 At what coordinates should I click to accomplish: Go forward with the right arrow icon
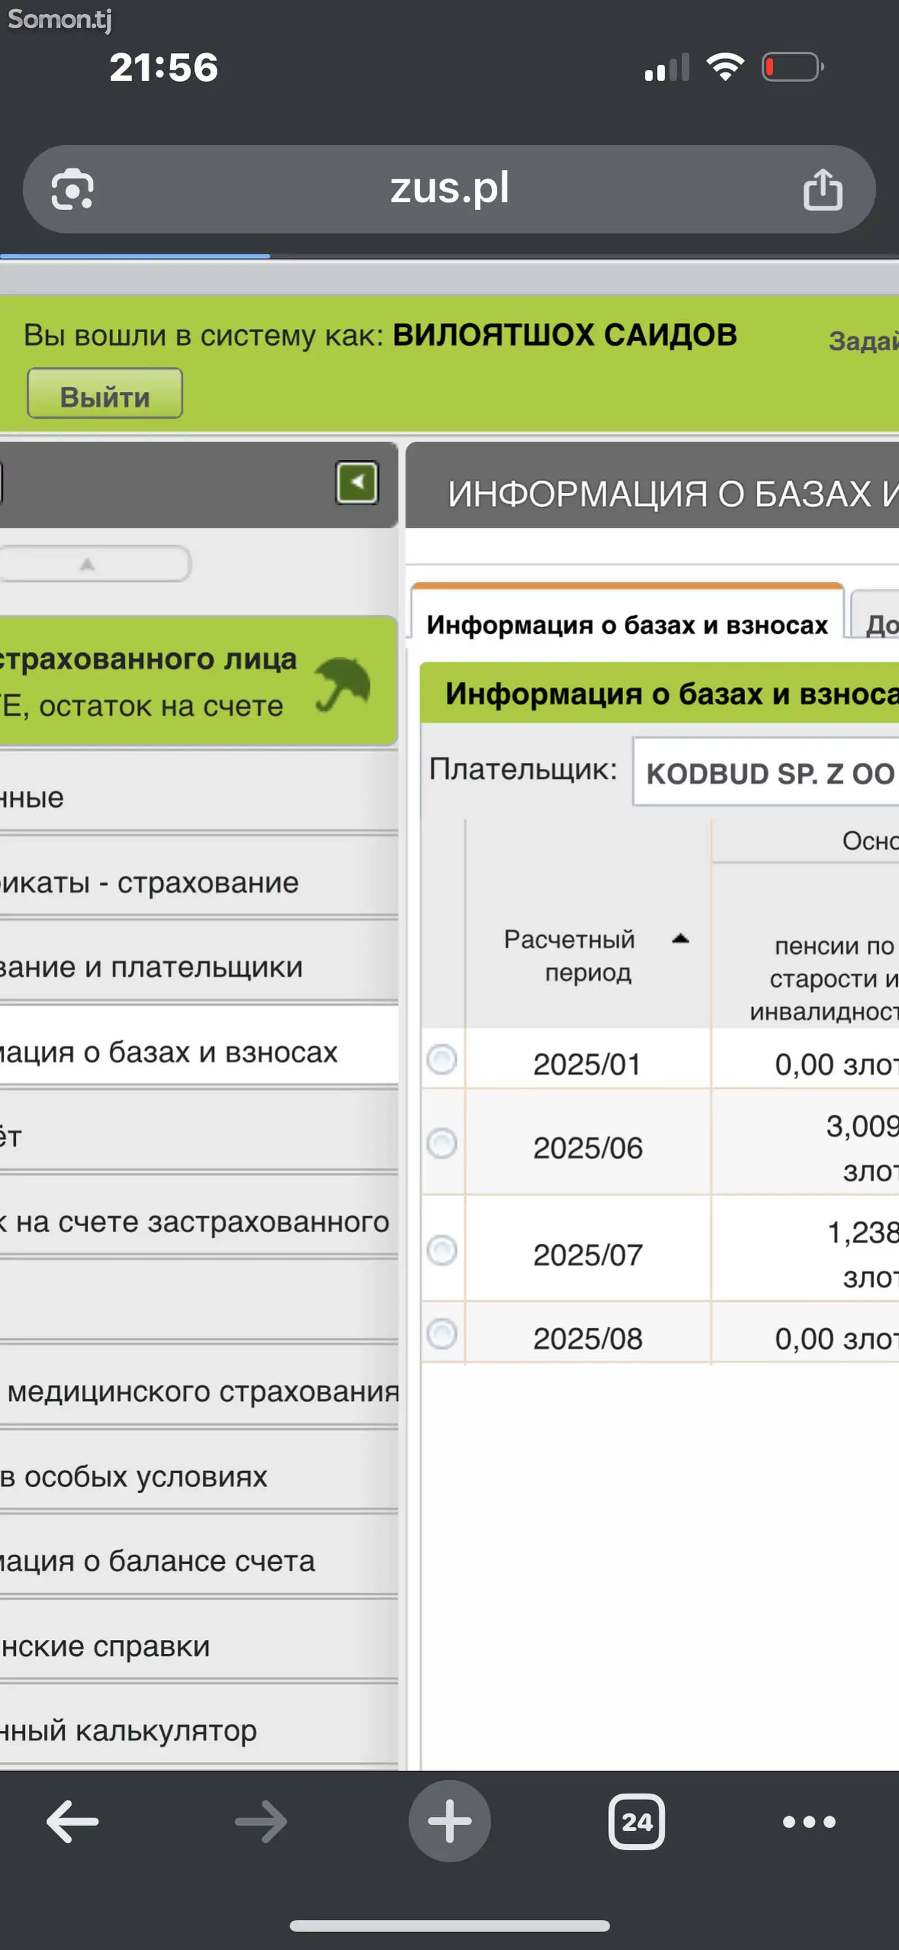260,1821
